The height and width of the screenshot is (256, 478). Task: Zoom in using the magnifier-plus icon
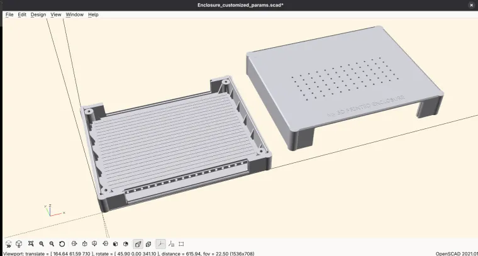point(42,244)
